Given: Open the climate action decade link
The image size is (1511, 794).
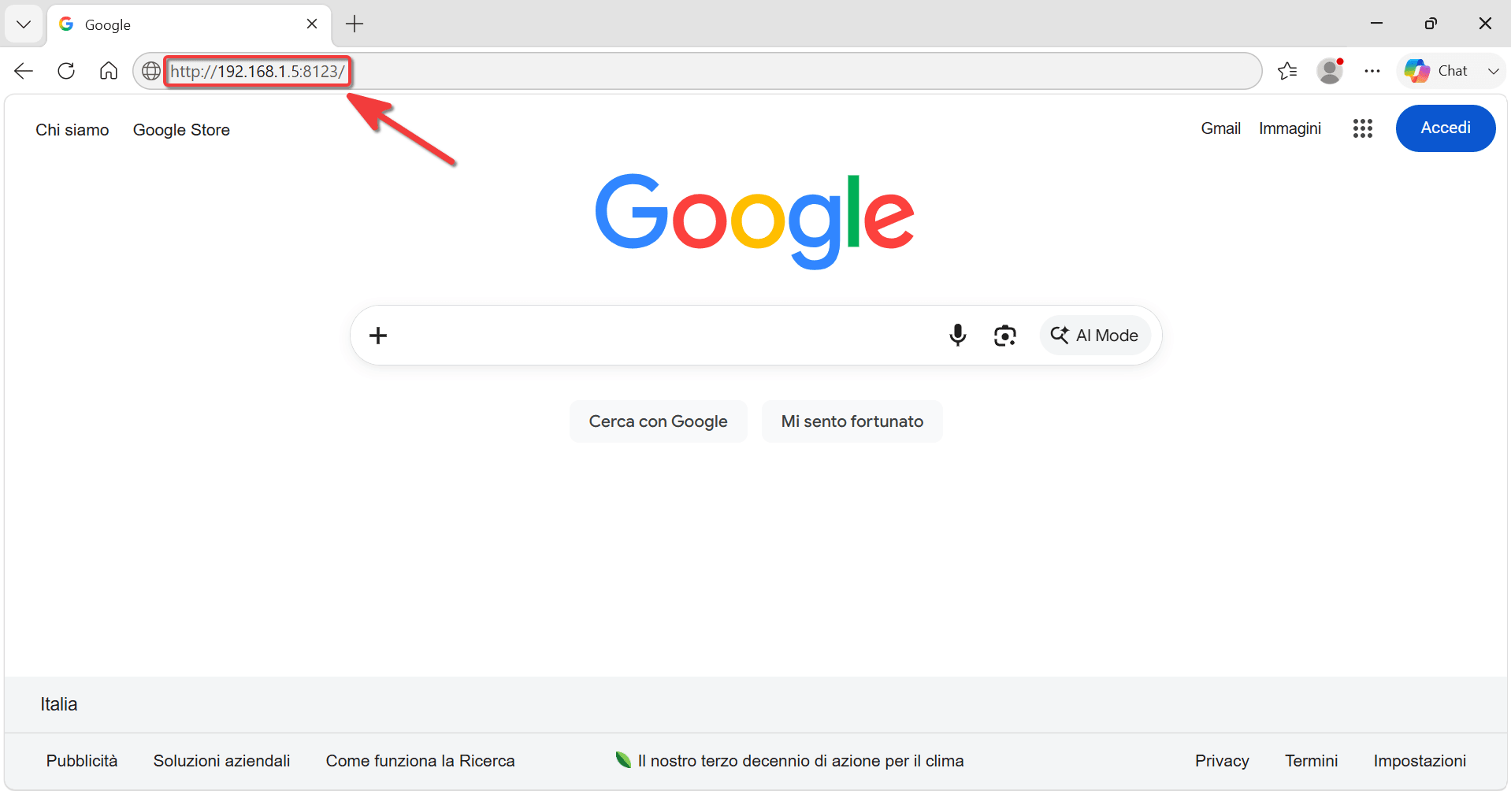Looking at the screenshot, I should (x=789, y=761).
